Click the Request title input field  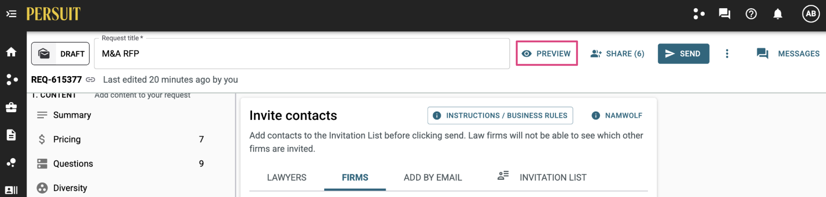tap(302, 54)
